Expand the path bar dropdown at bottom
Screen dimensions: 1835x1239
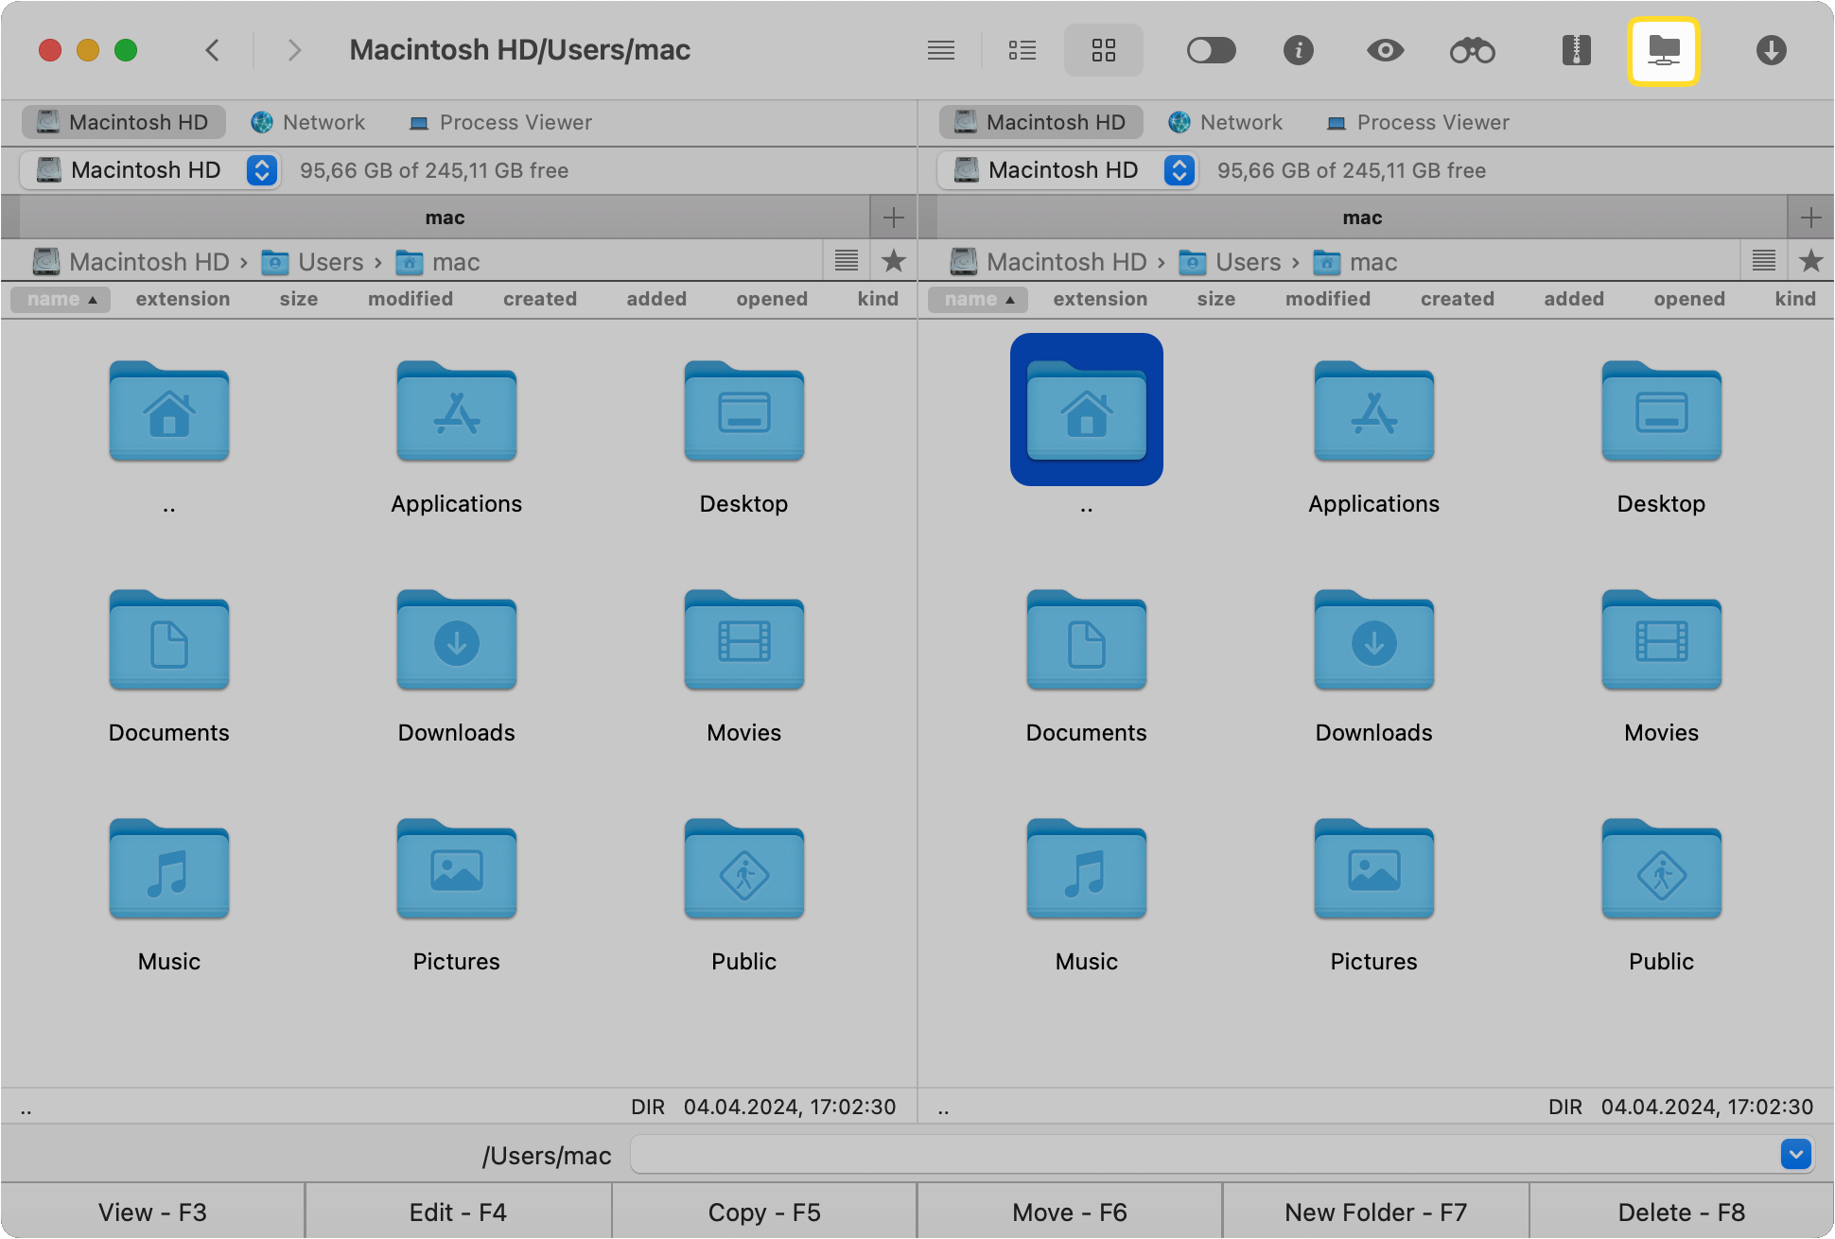point(1795,1153)
